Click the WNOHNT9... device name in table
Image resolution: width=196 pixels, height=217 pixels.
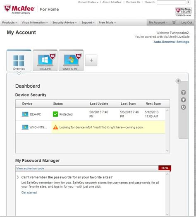(38, 127)
